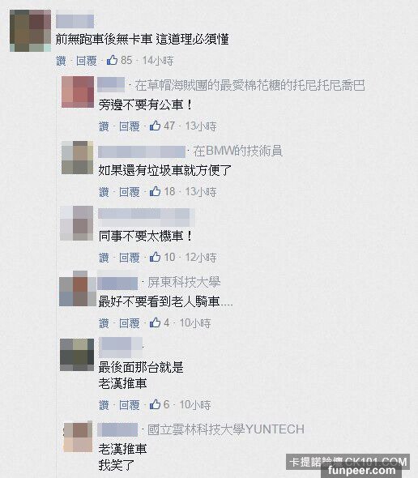Click thumbs-up icon beside 10 likes
Image resolution: width=418 pixels, height=478 pixels.
[x=155, y=257]
